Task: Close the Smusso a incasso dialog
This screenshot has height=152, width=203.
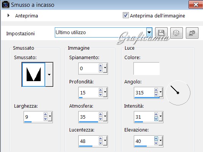Action: tap(196, 5)
